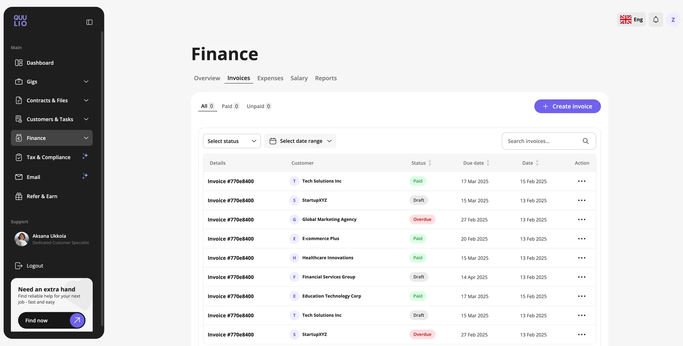Screen dimensions: 683x346
Task: Click due date 14 Apr 2025
Action: [x=474, y=277]
